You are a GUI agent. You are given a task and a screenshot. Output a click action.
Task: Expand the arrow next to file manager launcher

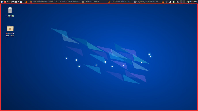[x=18, y=2]
